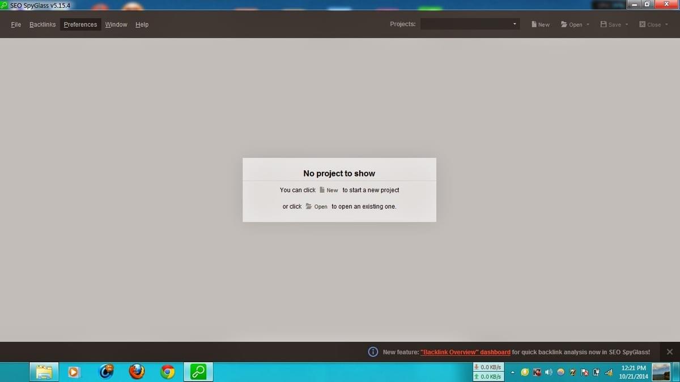This screenshot has height=382, width=680.
Task: Launch Google Chrome from the taskbar
Action: click(x=167, y=371)
